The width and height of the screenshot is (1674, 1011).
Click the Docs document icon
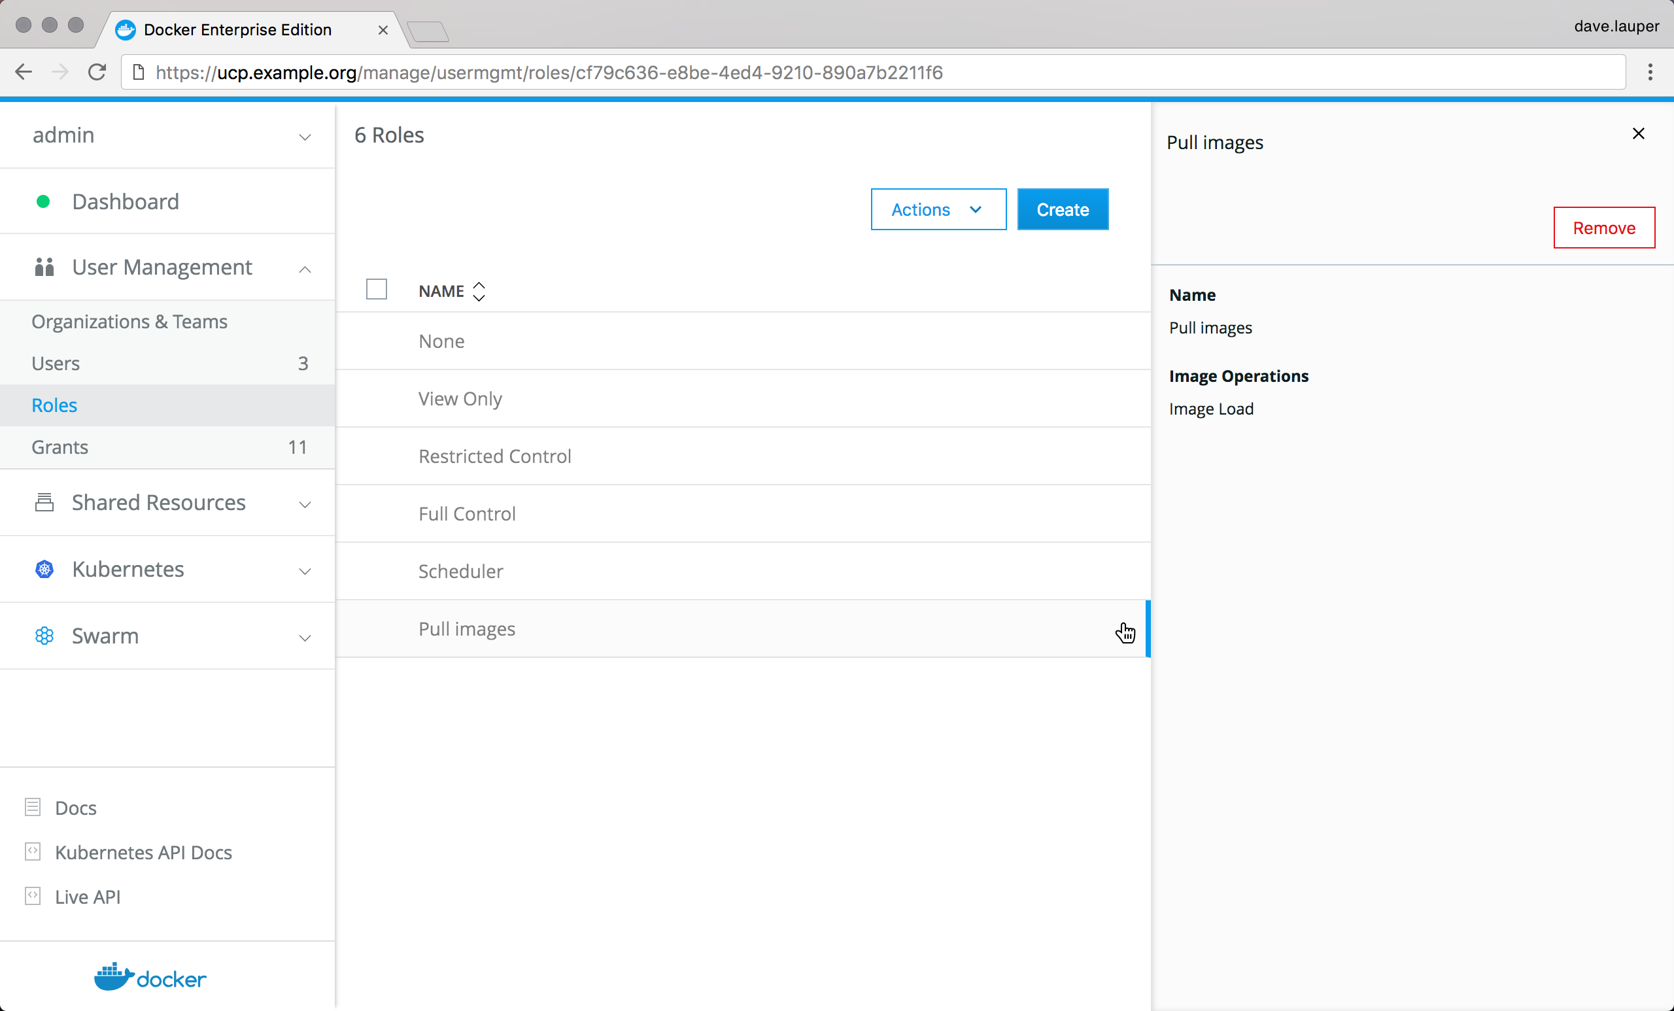(x=33, y=807)
